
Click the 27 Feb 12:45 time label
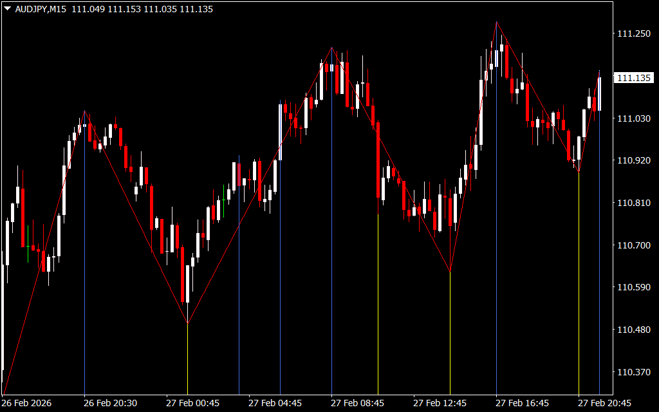point(440,403)
